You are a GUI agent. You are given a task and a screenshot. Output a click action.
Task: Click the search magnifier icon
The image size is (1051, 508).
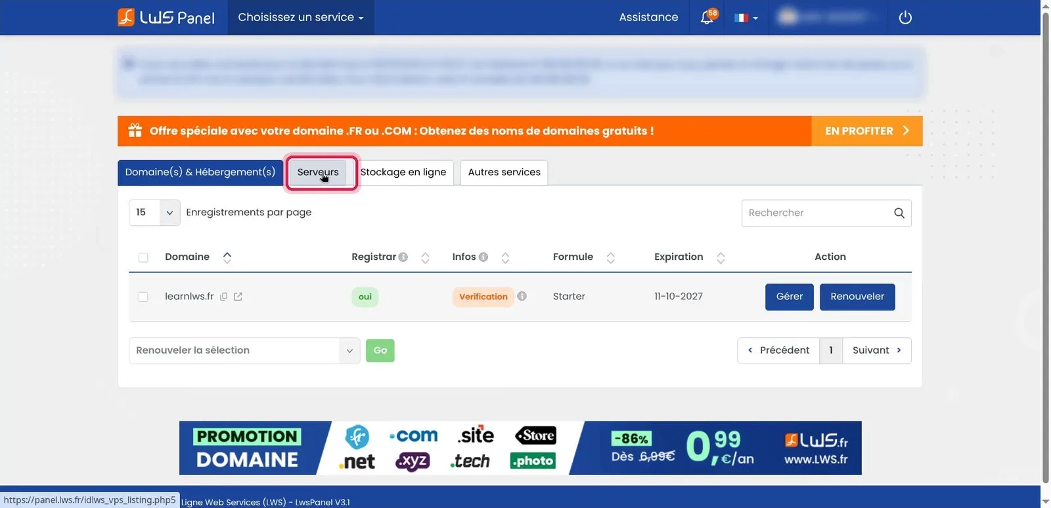[x=899, y=213]
